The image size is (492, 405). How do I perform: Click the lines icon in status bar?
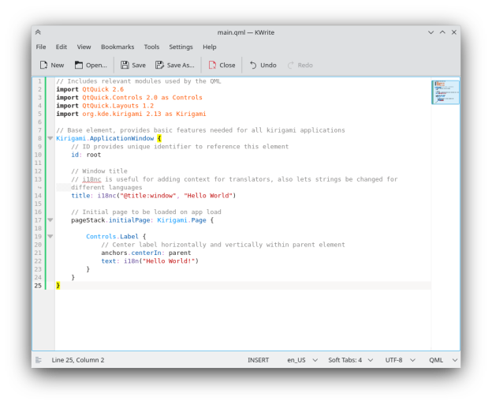pos(38,360)
